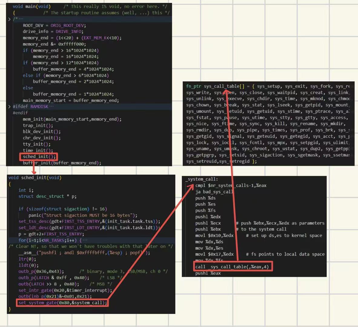The height and width of the screenshot is (327, 358).
Task: Click the chr_dev_init() call
Action: point(41,138)
